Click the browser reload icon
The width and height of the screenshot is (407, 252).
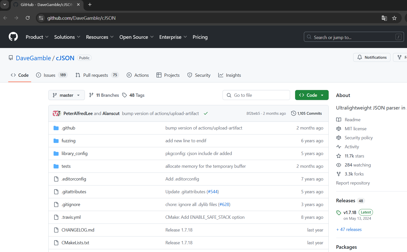pos(28,18)
